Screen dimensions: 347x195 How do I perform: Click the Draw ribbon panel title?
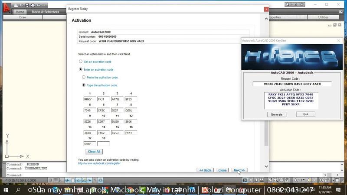click(23, 17)
